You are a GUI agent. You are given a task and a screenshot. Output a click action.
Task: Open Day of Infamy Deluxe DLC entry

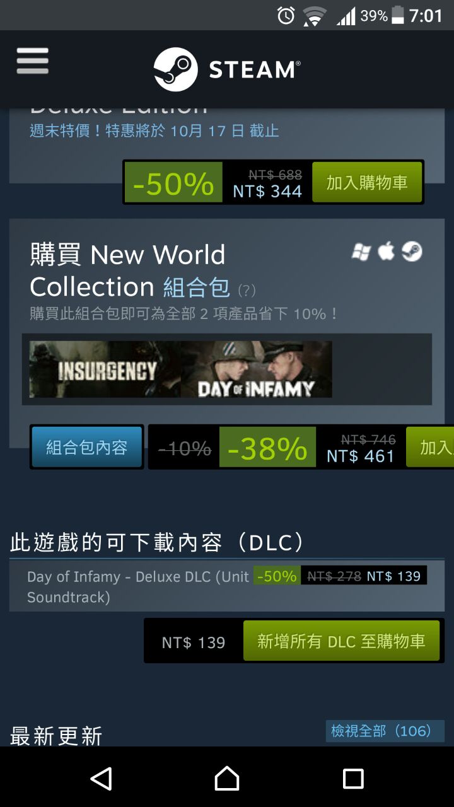coord(226,586)
